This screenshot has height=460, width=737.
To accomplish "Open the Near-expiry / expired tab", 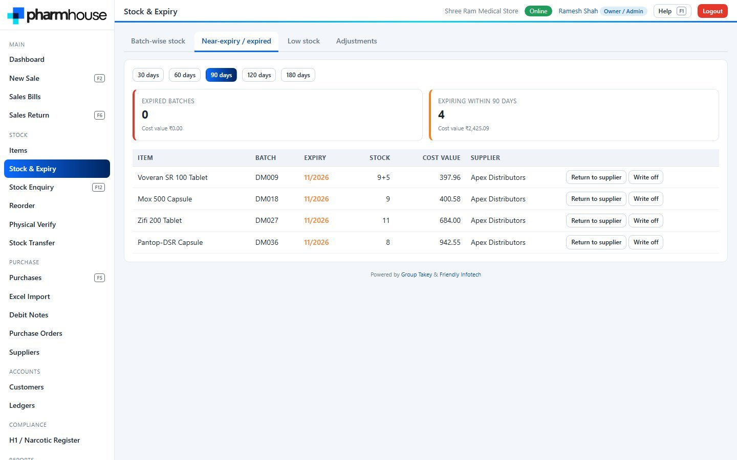I will [x=236, y=41].
